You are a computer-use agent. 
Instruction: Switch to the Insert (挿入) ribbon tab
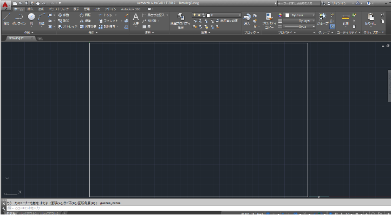point(30,9)
